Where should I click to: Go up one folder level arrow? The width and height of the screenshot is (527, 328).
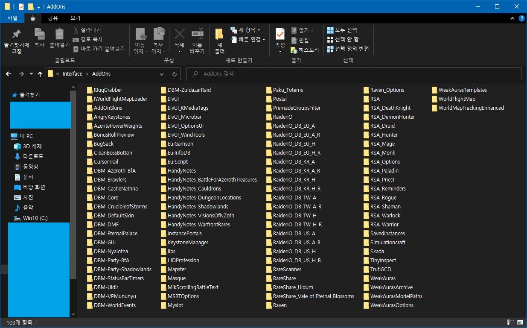(40, 74)
